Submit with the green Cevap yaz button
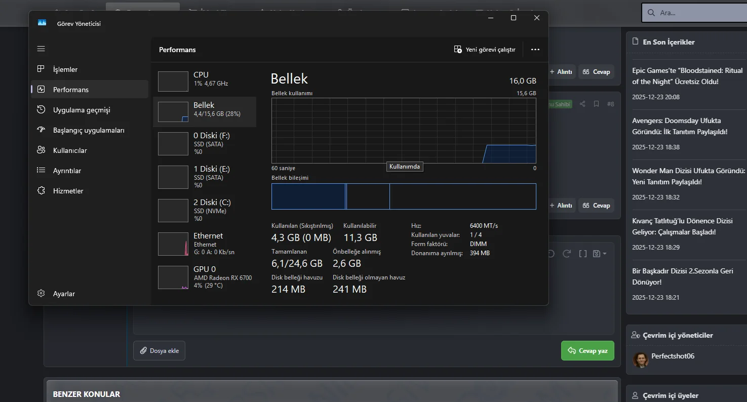The height and width of the screenshot is (402, 747). [587, 351]
